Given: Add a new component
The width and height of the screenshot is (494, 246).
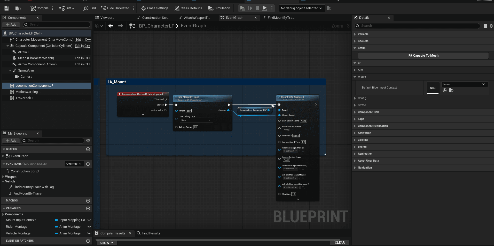Looking at the screenshot, I should 11,25.
